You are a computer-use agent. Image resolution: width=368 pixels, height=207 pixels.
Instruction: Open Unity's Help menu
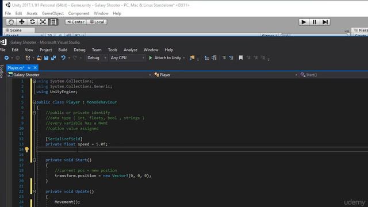coord(117,13)
